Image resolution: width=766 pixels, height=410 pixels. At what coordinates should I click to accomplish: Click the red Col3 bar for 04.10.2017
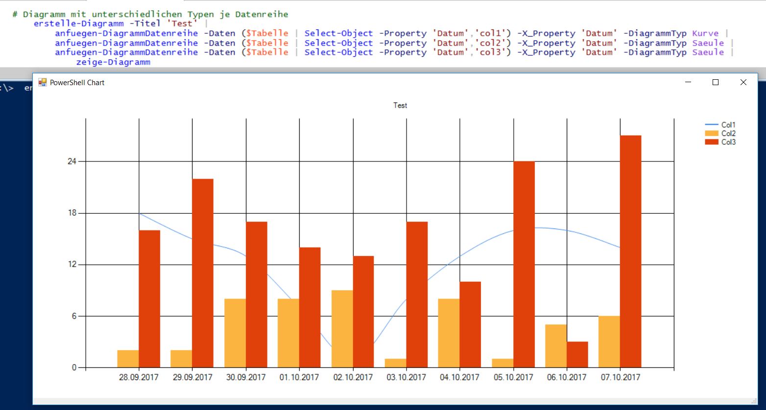[x=470, y=324]
